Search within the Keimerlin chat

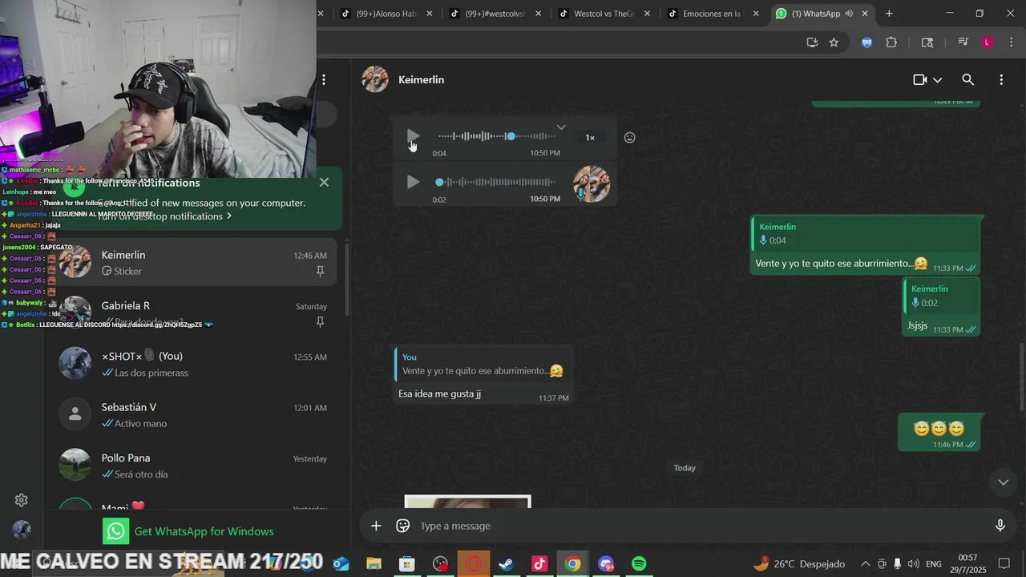point(968,79)
